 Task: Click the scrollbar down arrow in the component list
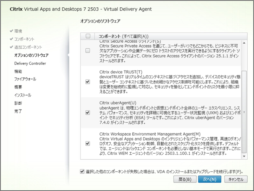click(x=244, y=156)
